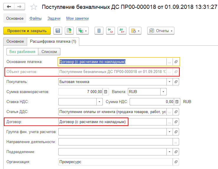
Task: Click the Основание платежа field
Action: click(112, 62)
